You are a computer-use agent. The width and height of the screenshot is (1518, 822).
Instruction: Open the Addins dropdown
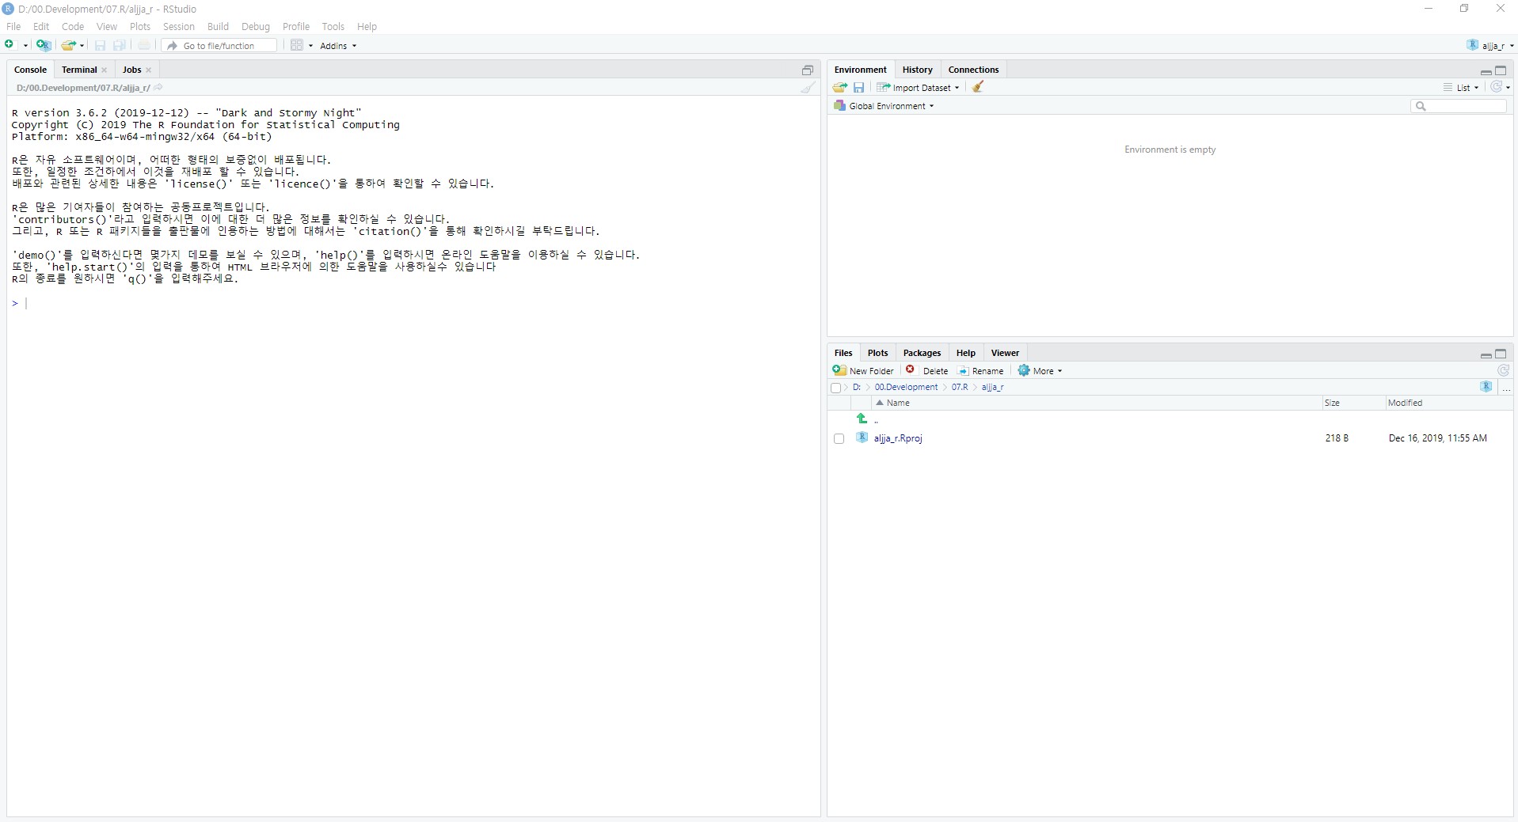click(338, 46)
